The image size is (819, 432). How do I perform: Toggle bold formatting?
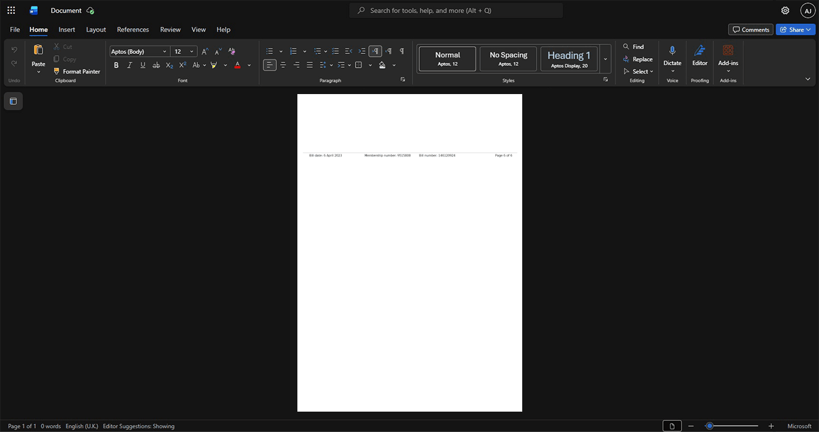click(x=116, y=65)
